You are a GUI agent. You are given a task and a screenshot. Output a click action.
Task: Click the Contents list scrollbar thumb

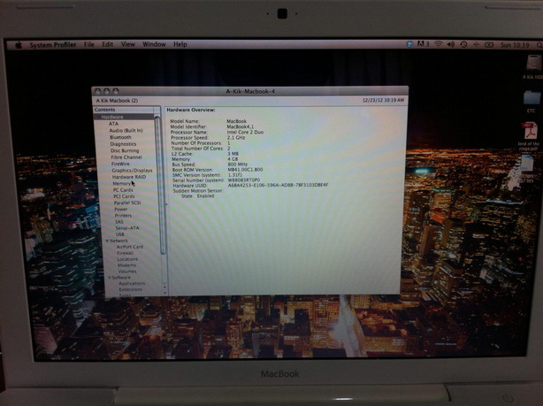pyautogui.click(x=160, y=185)
